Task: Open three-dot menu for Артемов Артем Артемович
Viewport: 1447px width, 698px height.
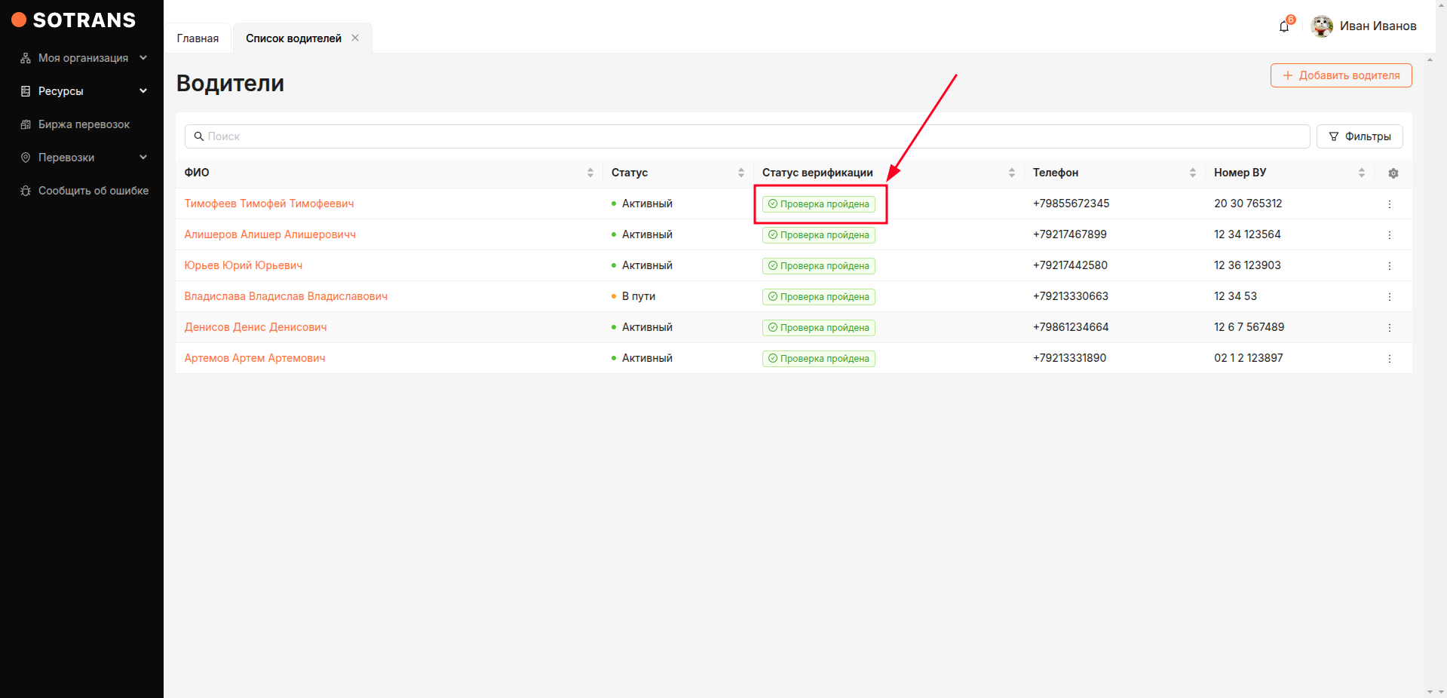Action: click(1389, 359)
